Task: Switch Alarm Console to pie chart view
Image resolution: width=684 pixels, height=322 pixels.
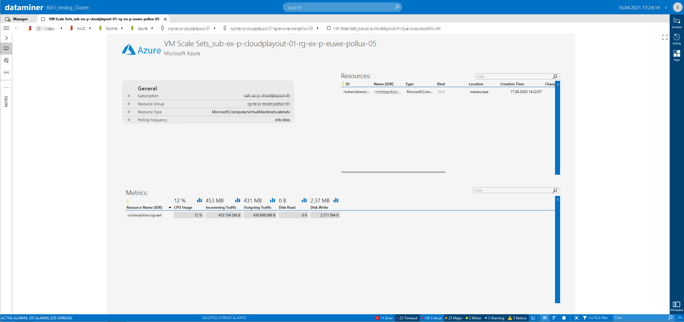Action: pyautogui.click(x=564, y=318)
